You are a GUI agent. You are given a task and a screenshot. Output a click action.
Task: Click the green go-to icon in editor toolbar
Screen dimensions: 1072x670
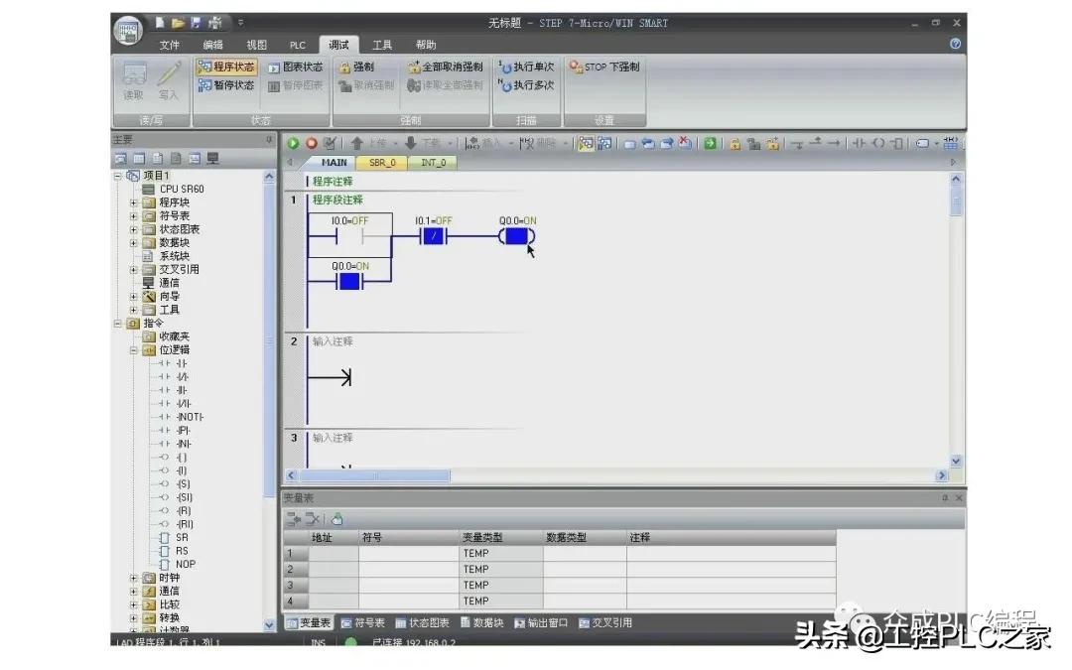point(711,143)
